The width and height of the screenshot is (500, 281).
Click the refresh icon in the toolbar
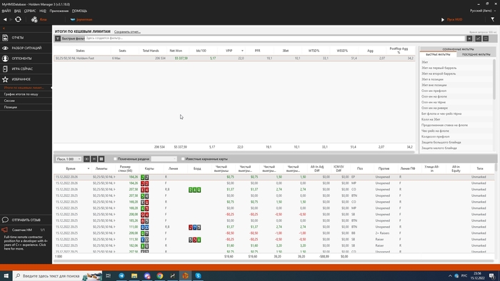pos(18,19)
